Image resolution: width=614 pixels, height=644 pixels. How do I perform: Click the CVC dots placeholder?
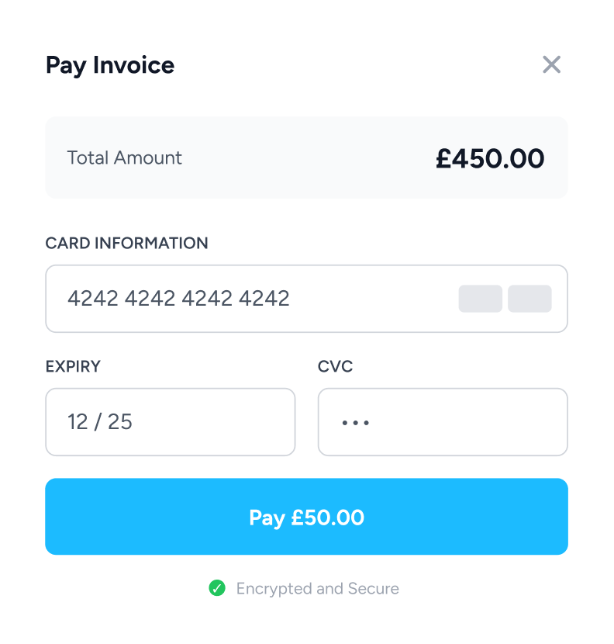click(355, 422)
